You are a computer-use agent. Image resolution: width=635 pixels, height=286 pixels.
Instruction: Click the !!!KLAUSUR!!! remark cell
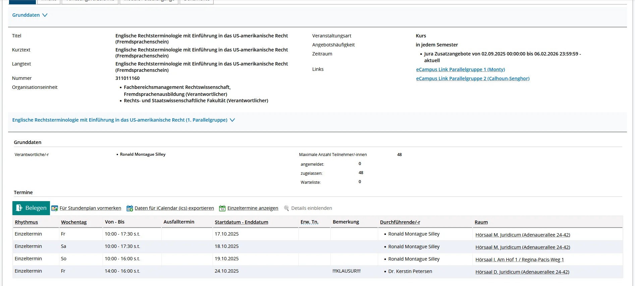[x=346, y=271]
